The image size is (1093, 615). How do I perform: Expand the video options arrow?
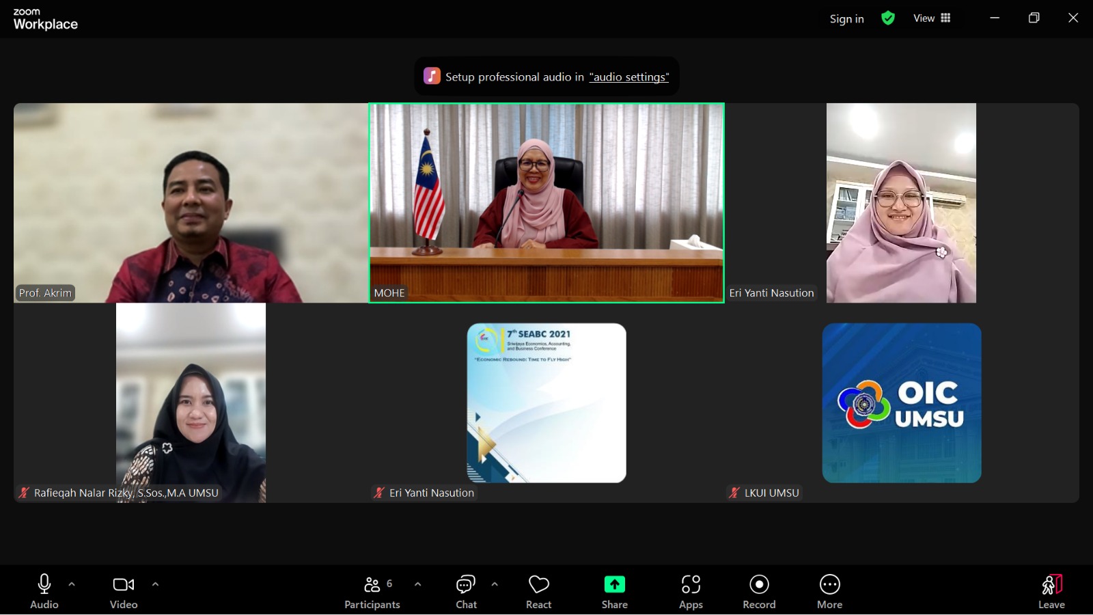[155, 584]
